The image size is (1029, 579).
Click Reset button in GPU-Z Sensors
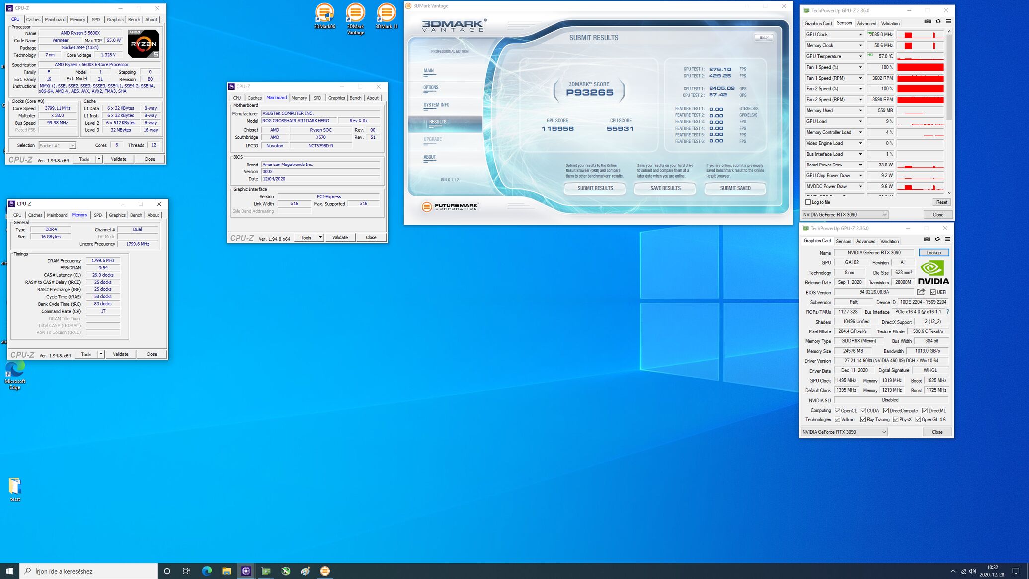(941, 202)
